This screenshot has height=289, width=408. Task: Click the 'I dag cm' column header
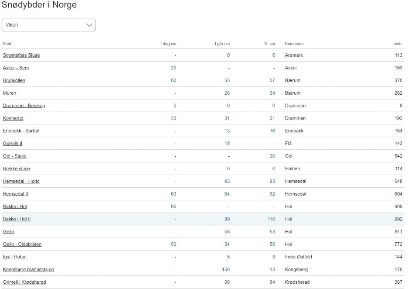pos(168,44)
